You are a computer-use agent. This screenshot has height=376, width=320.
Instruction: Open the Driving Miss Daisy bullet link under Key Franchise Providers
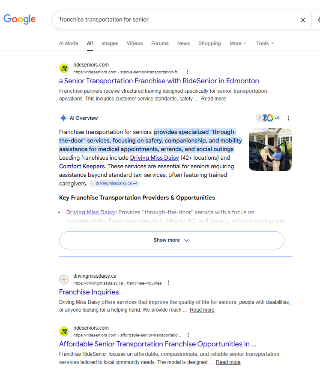(x=90, y=212)
